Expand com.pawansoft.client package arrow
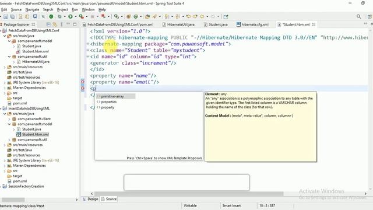 point(9,119)
